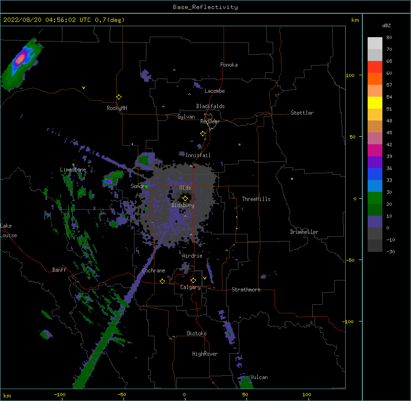
Task: Click the Lake Louise label
Action: point(9,231)
